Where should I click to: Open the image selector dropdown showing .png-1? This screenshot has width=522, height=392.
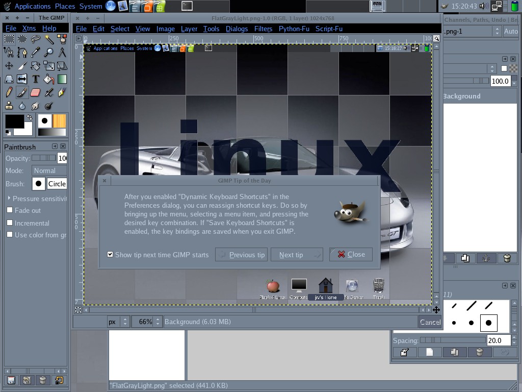click(x=473, y=31)
